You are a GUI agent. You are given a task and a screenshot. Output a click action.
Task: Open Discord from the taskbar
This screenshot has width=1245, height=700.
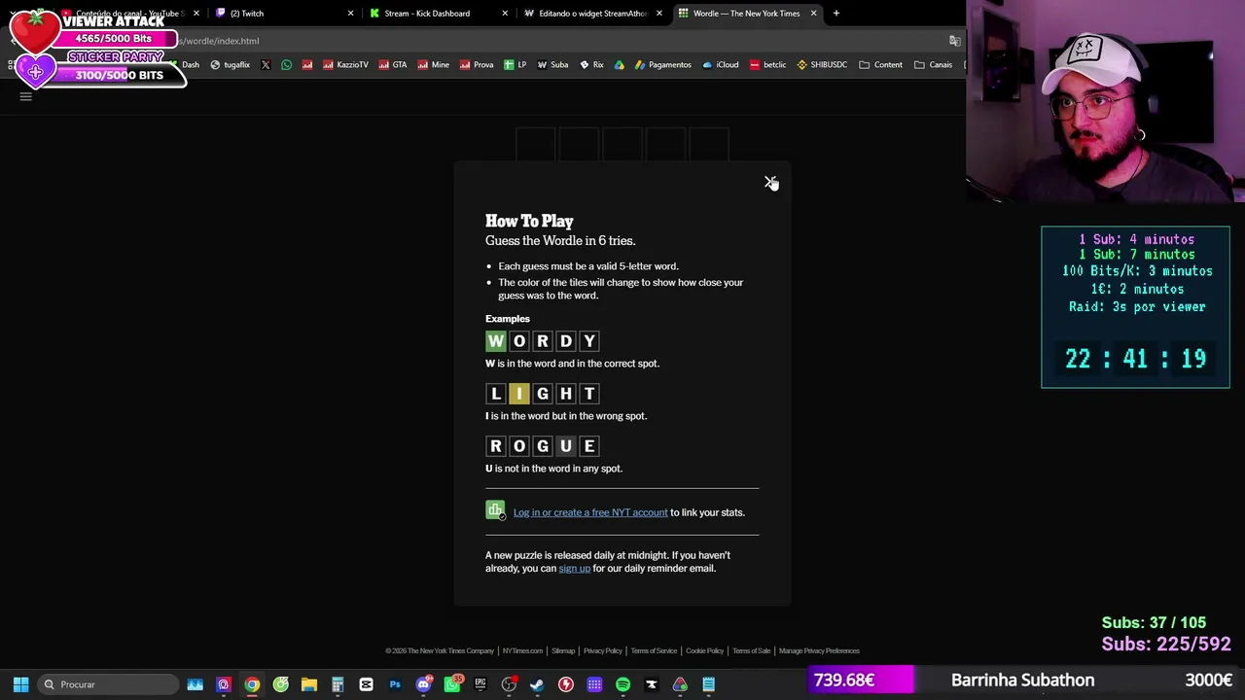[x=423, y=684]
